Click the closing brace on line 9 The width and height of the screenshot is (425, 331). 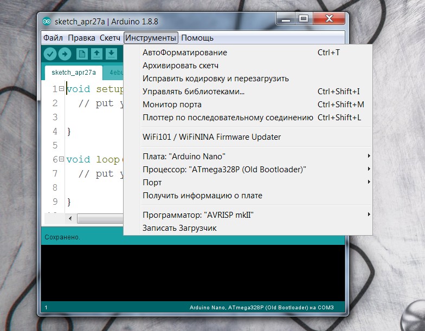coord(69,202)
